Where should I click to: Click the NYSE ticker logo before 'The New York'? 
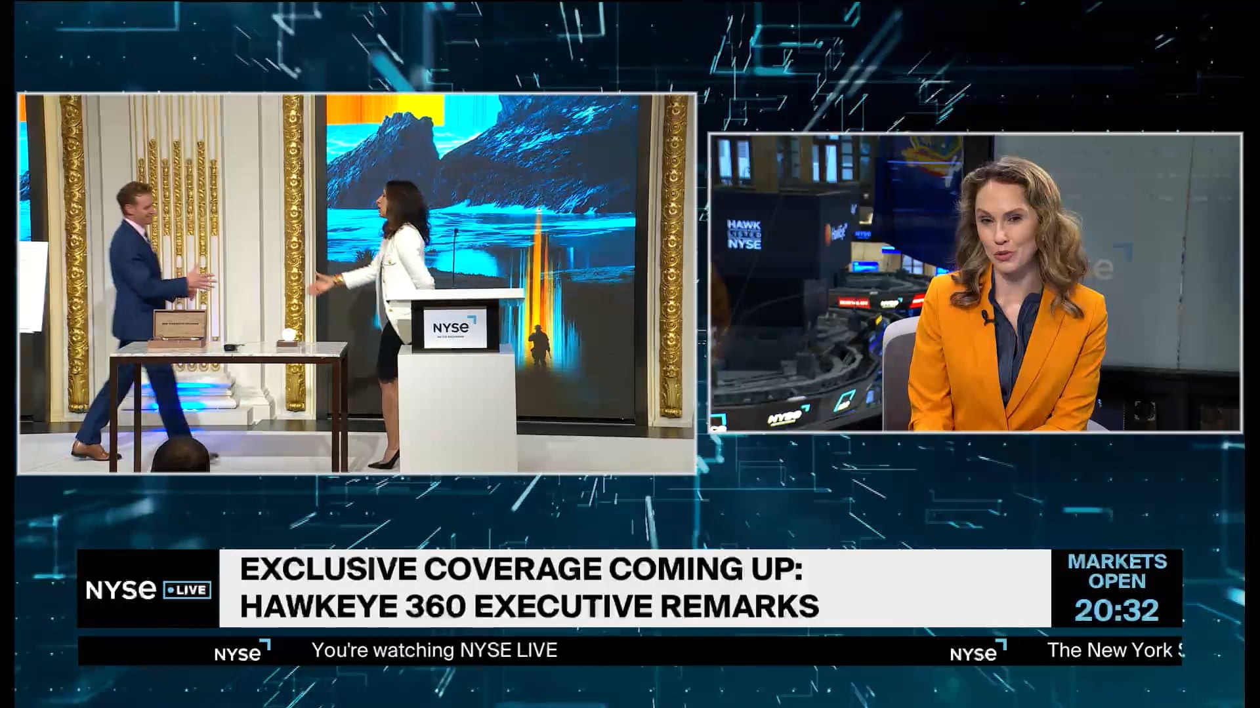[978, 651]
